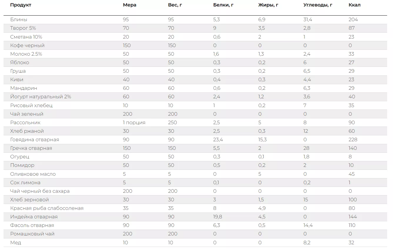The width and height of the screenshot is (393, 249).
Task: Select the 'Красная рыба слабосоленая' cell
Action: (47, 208)
